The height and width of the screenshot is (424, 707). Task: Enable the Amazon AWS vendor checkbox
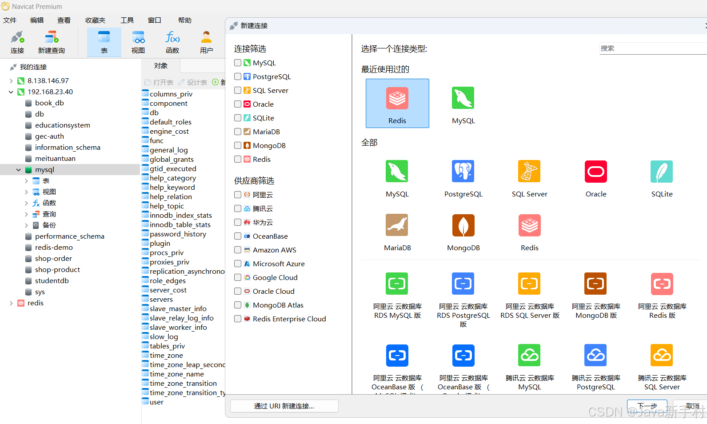(x=238, y=250)
